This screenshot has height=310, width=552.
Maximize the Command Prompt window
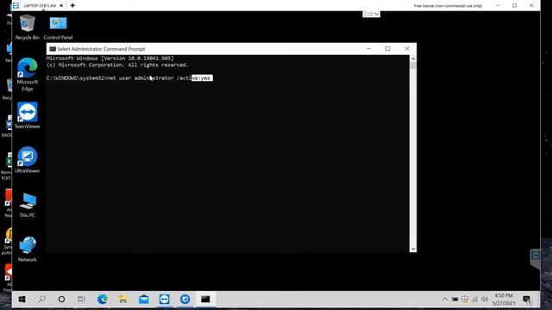click(x=387, y=49)
